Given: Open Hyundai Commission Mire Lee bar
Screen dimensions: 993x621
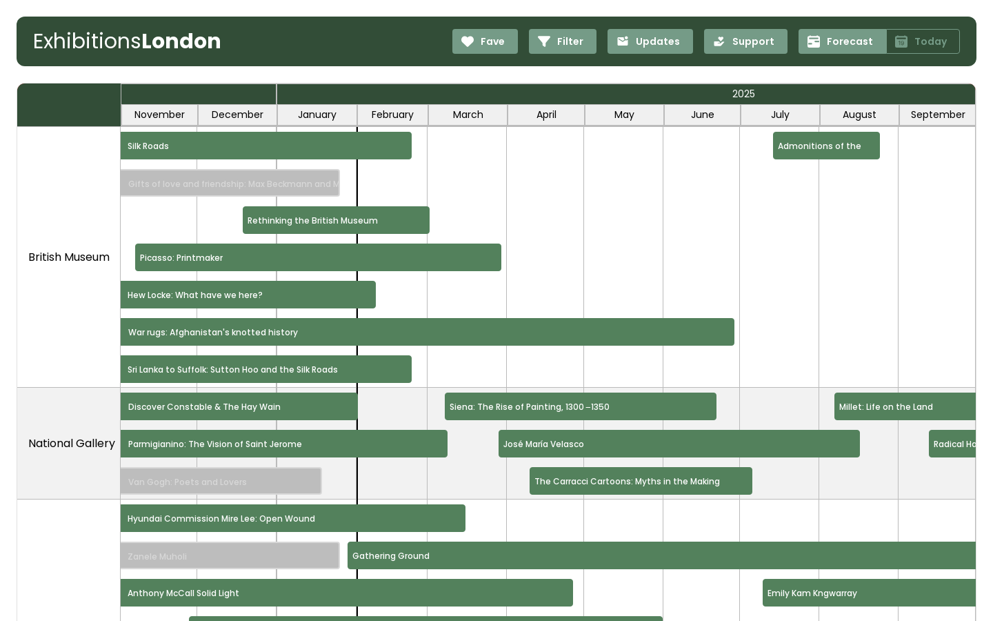Looking at the screenshot, I should (x=293, y=518).
